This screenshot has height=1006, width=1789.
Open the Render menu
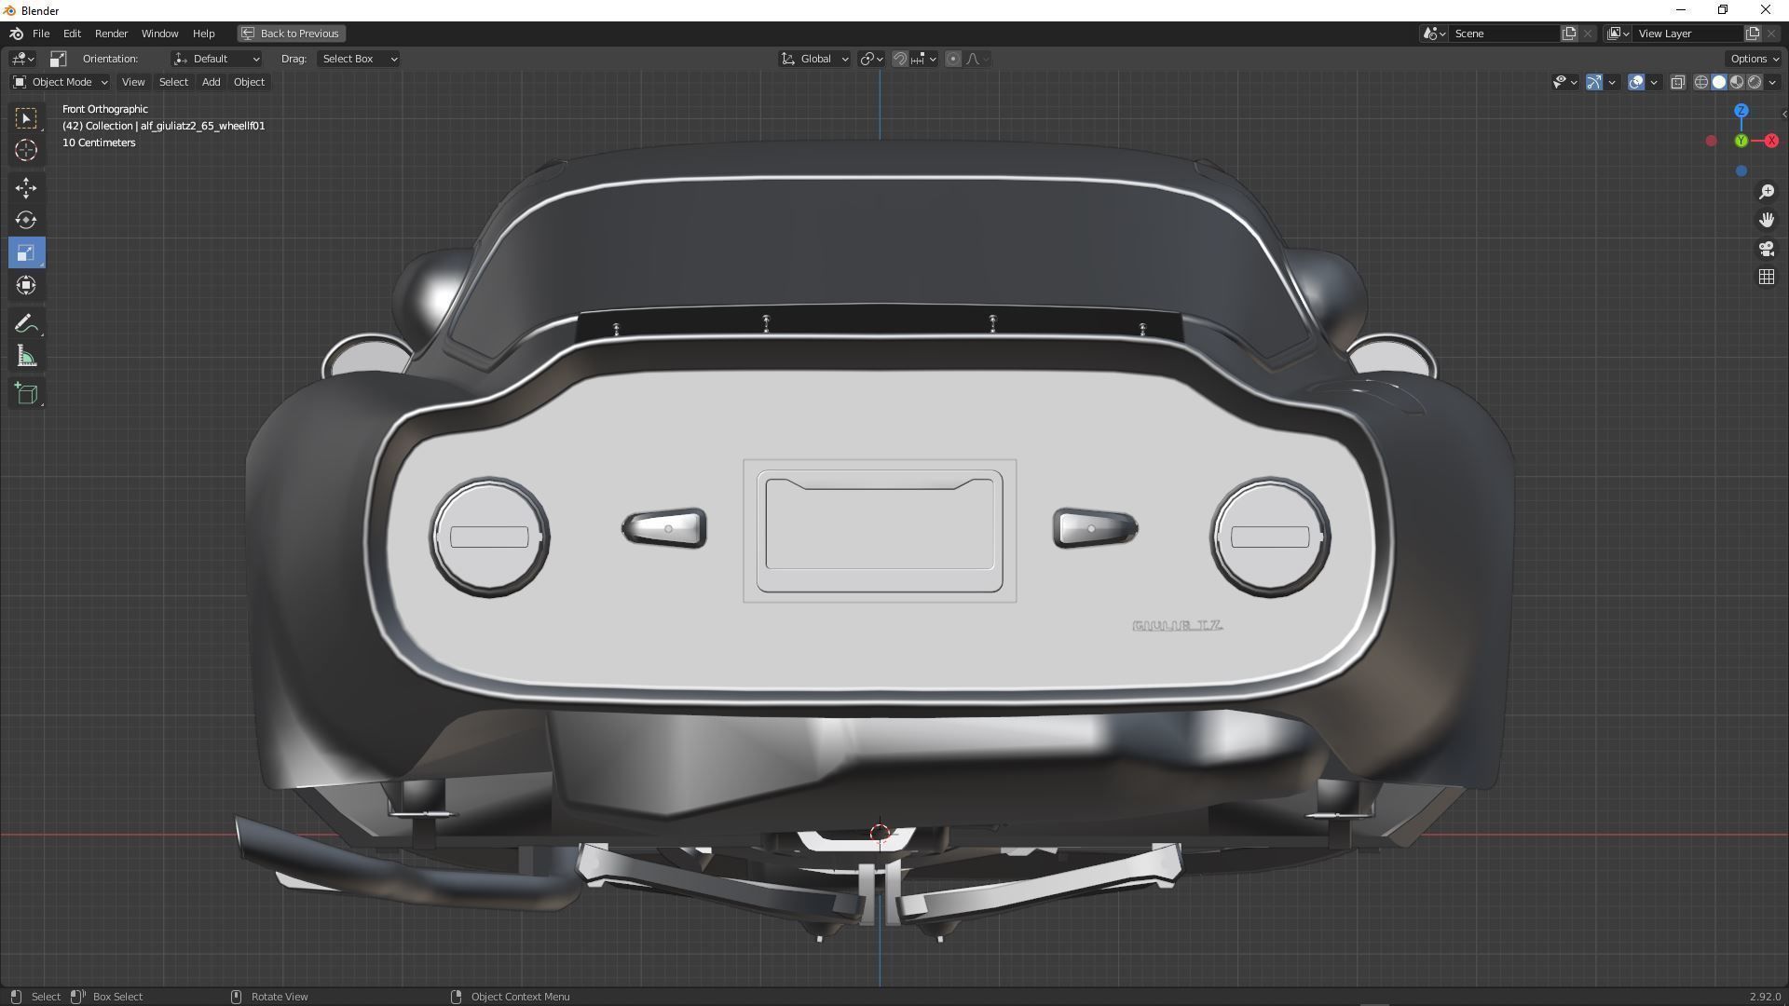[111, 34]
